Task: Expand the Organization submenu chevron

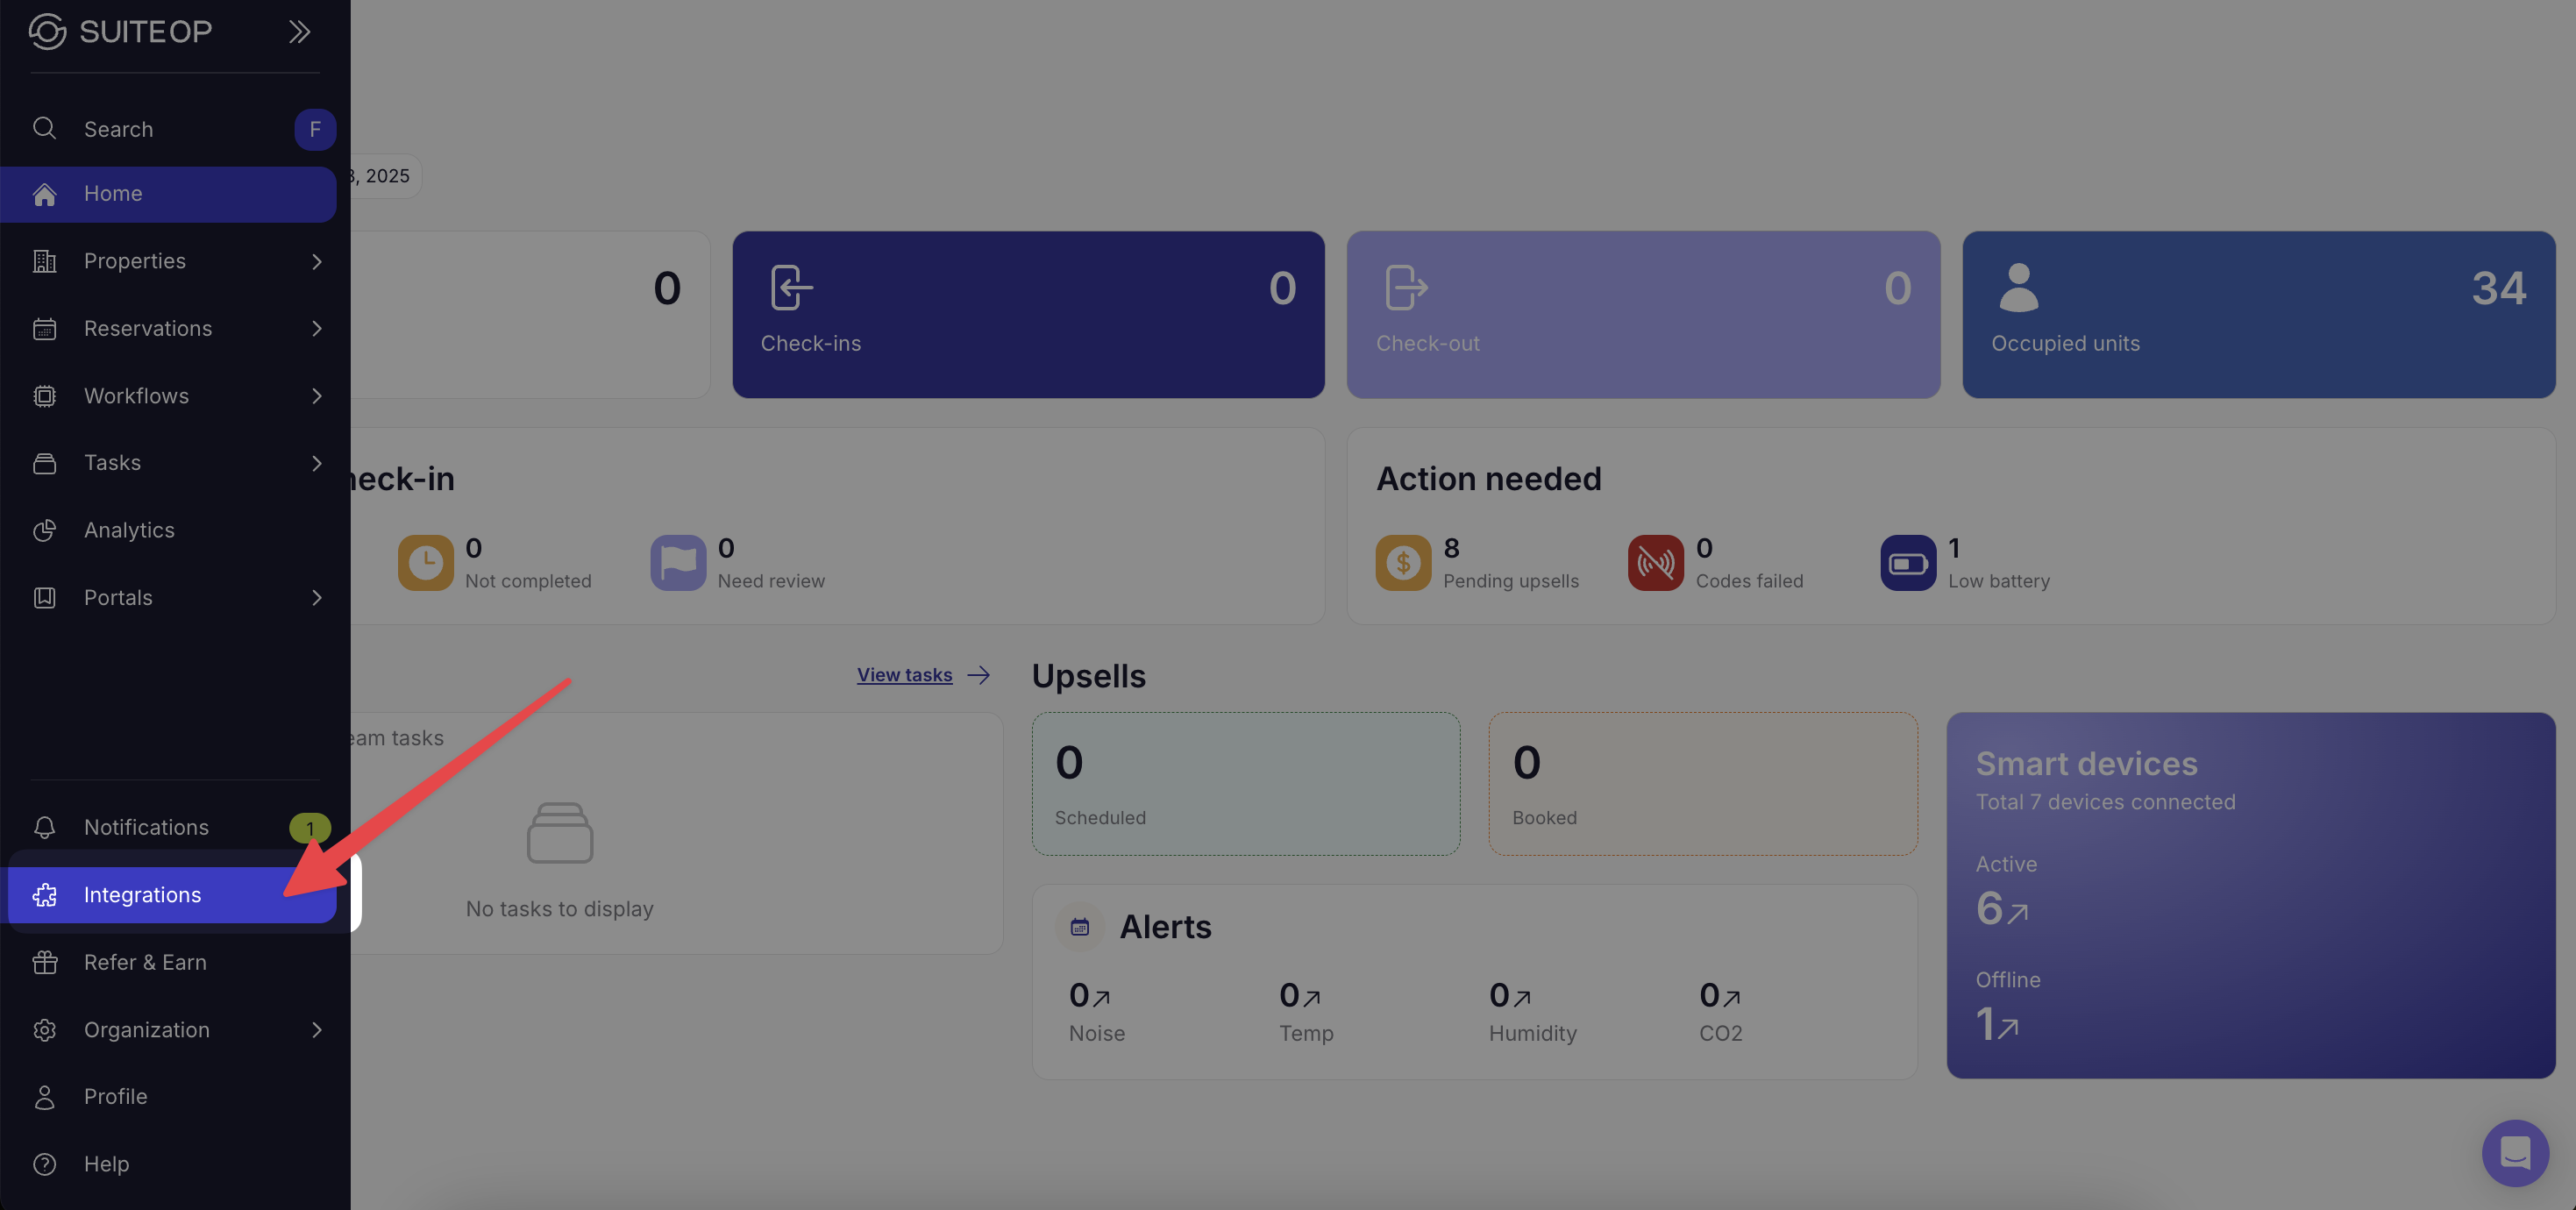Action: (316, 1029)
